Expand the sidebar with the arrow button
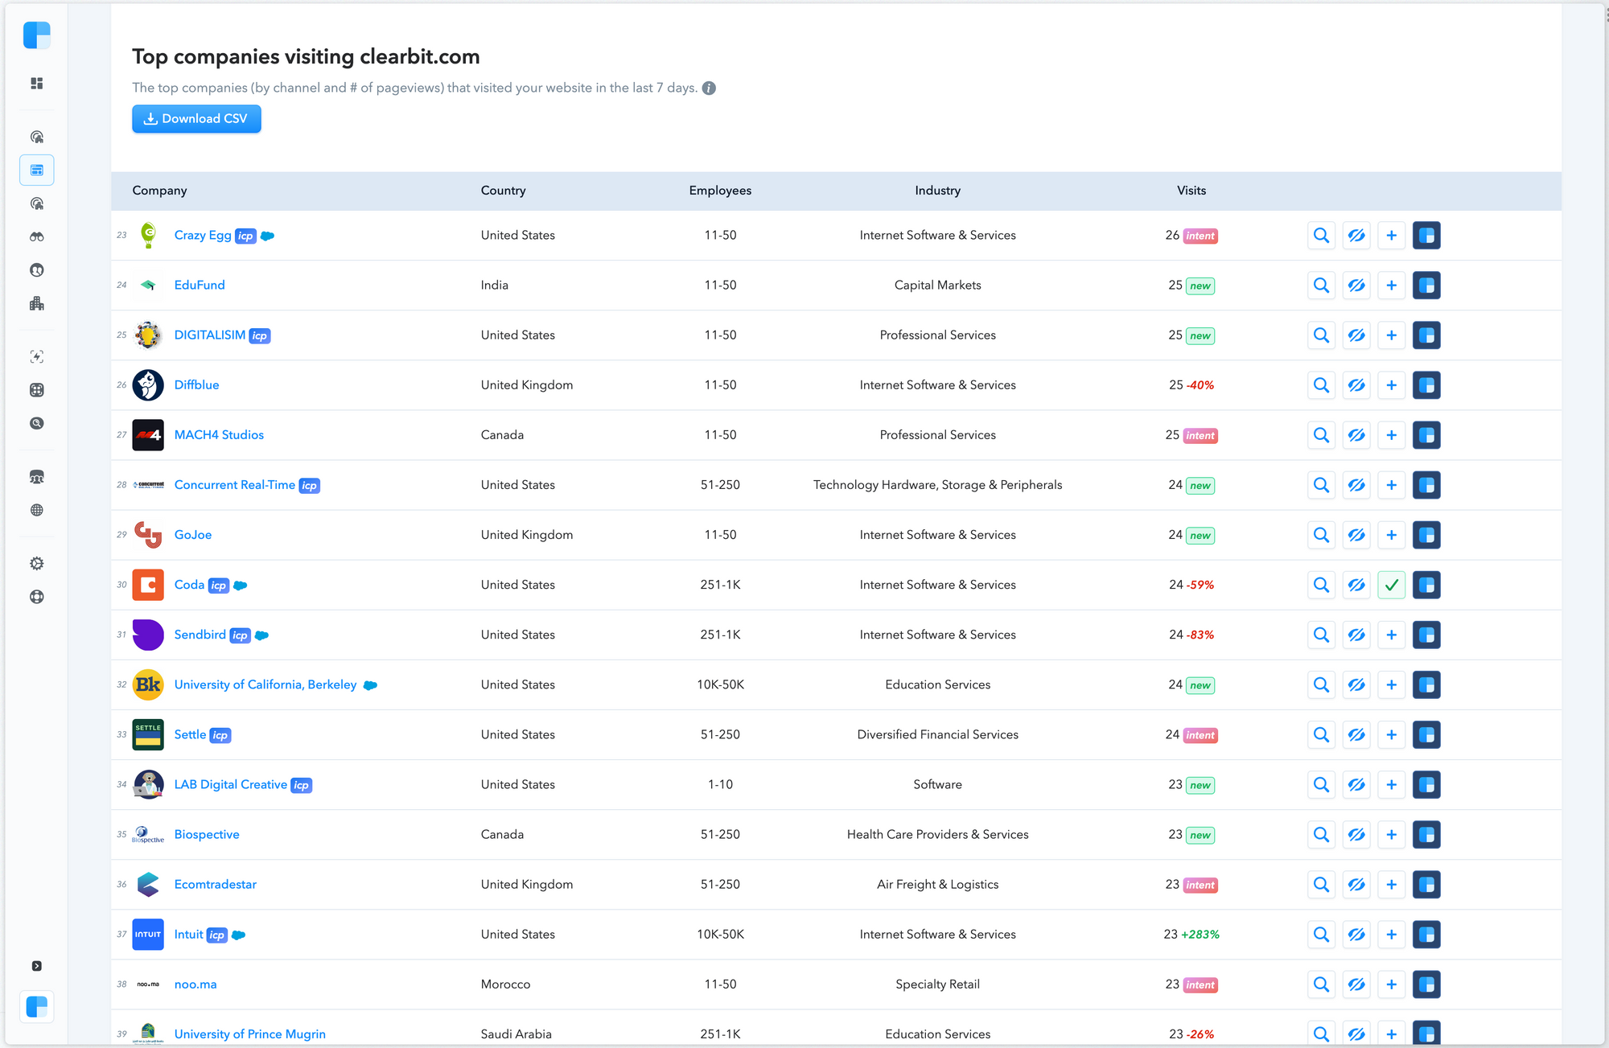1609x1048 pixels. [x=37, y=966]
